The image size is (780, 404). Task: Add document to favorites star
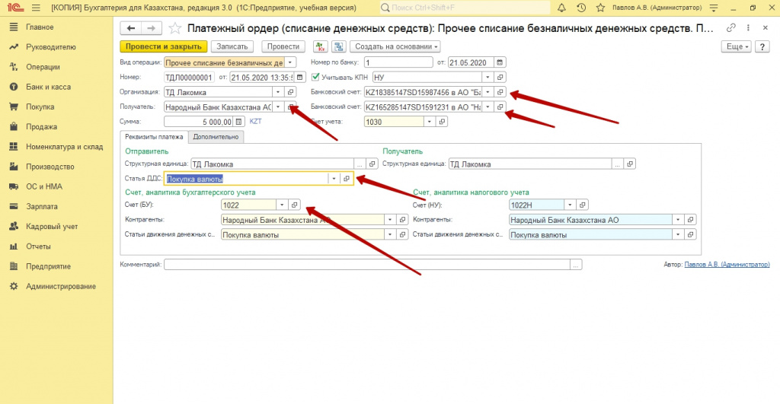pos(174,28)
